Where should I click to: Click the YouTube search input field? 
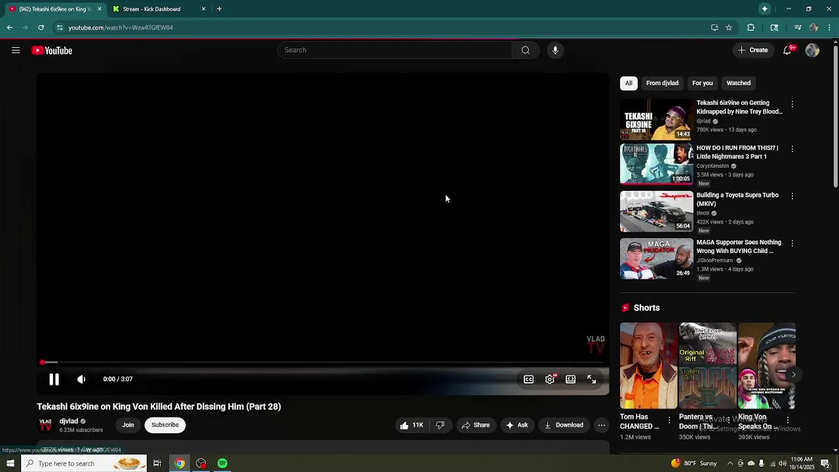pyautogui.click(x=395, y=50)
